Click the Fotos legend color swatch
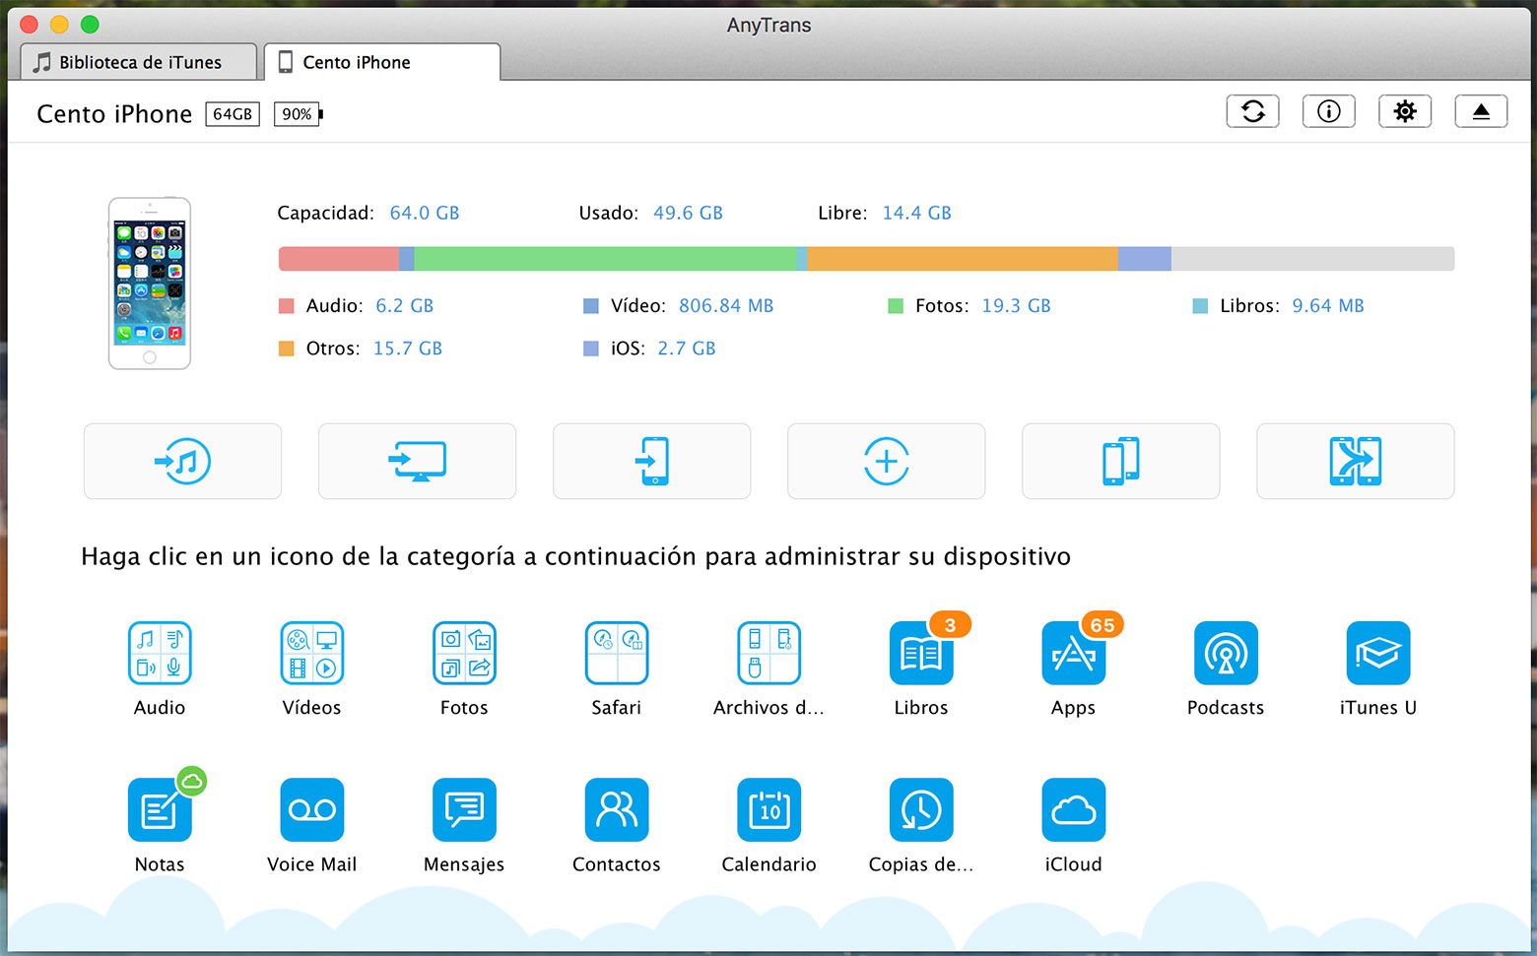The height and width of the screenshot is (956, 1537). [896, 306]
